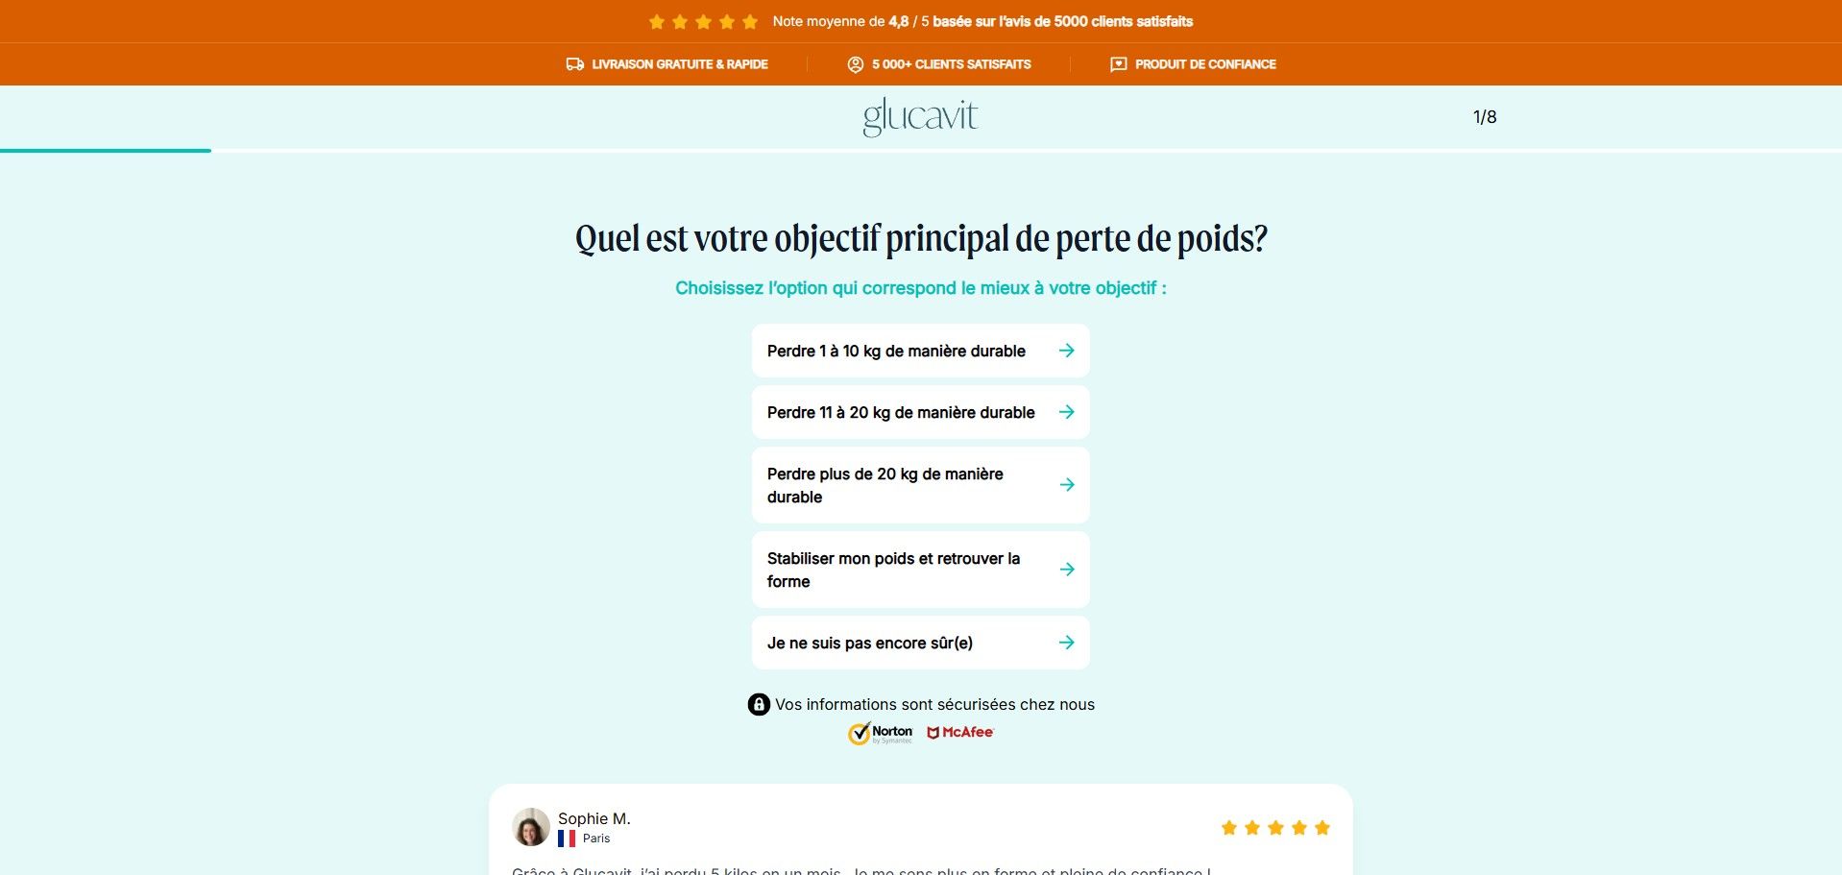1842x875 pixels.
Task: Click the glucavit logo
Action: (920, 117)
